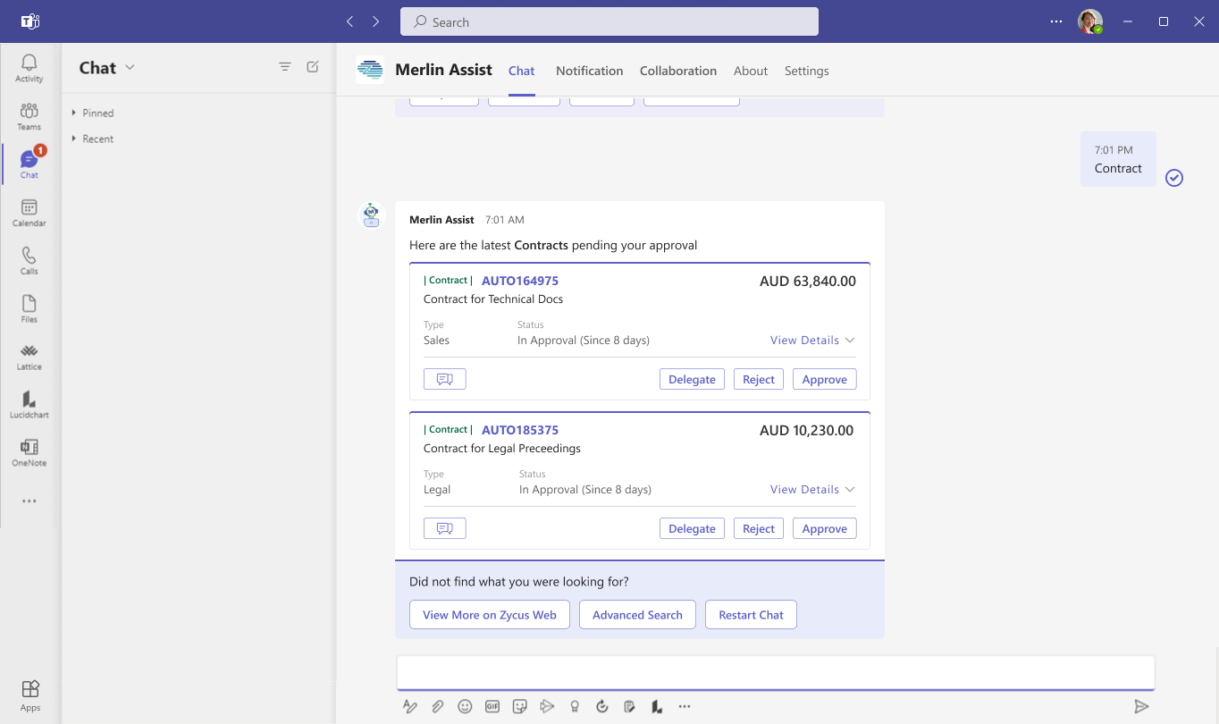This screenshot has width=1219, height=724.
Task: Go forward in navigation history
Action: [376, 21]
